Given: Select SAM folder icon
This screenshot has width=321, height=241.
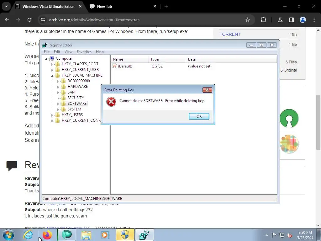Looking at the screenshot, I should click(x=64, y=92).
